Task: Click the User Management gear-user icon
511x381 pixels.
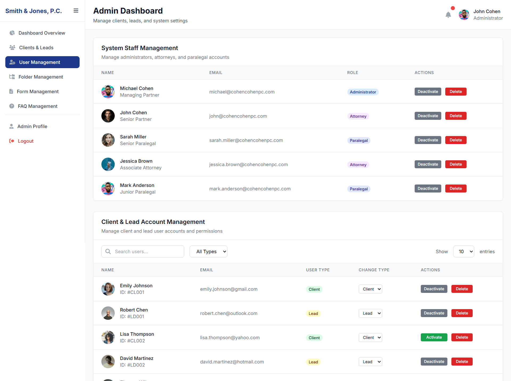Action: tap(12, 62)
